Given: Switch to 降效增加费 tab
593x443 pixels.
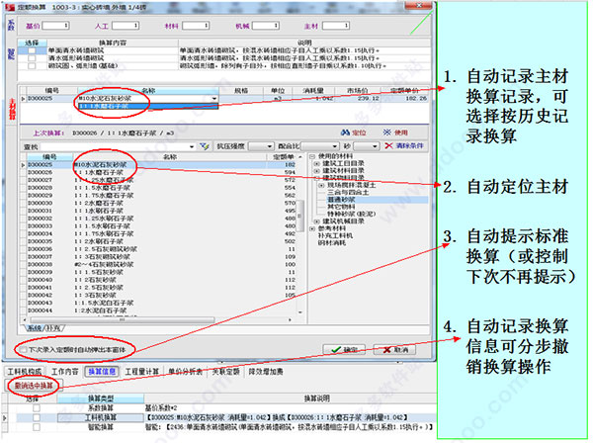Looking at the screenshot, I should pos(266,372).
